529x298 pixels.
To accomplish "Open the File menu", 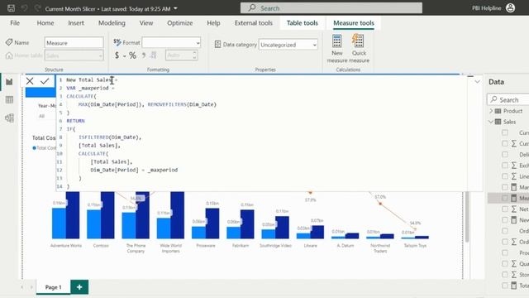I will coord(15,23).
